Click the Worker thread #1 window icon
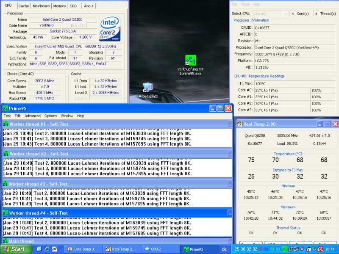 coord(6,124)
